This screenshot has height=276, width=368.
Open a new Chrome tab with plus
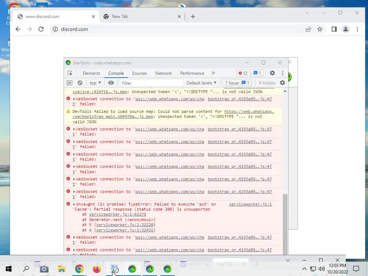[193, 17]
